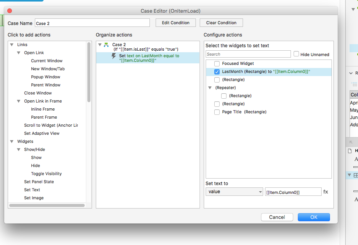Screen dimensions: 358x245
Task: Uncheck the LastMonth (Rectangle) checkbox
Action: pyautogui.click(x=217, y=71)
